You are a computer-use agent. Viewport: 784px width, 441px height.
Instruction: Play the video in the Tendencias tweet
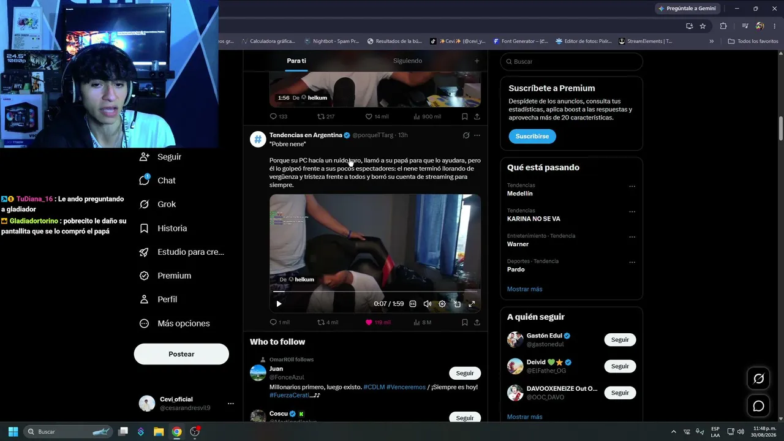279,304
